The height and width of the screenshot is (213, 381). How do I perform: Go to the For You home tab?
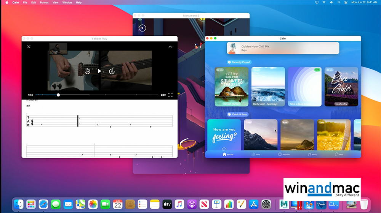[228, 155]
